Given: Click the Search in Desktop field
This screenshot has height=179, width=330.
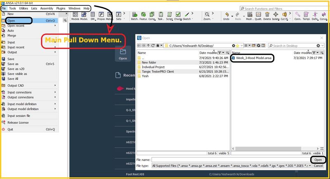Looking at the screenshot, I should coord(292,46).
